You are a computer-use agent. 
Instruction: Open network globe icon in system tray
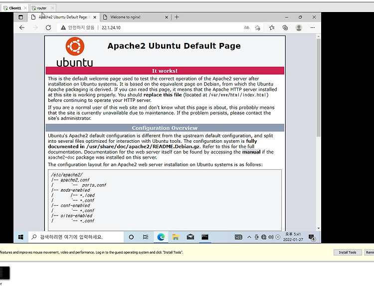click(264, 237)
